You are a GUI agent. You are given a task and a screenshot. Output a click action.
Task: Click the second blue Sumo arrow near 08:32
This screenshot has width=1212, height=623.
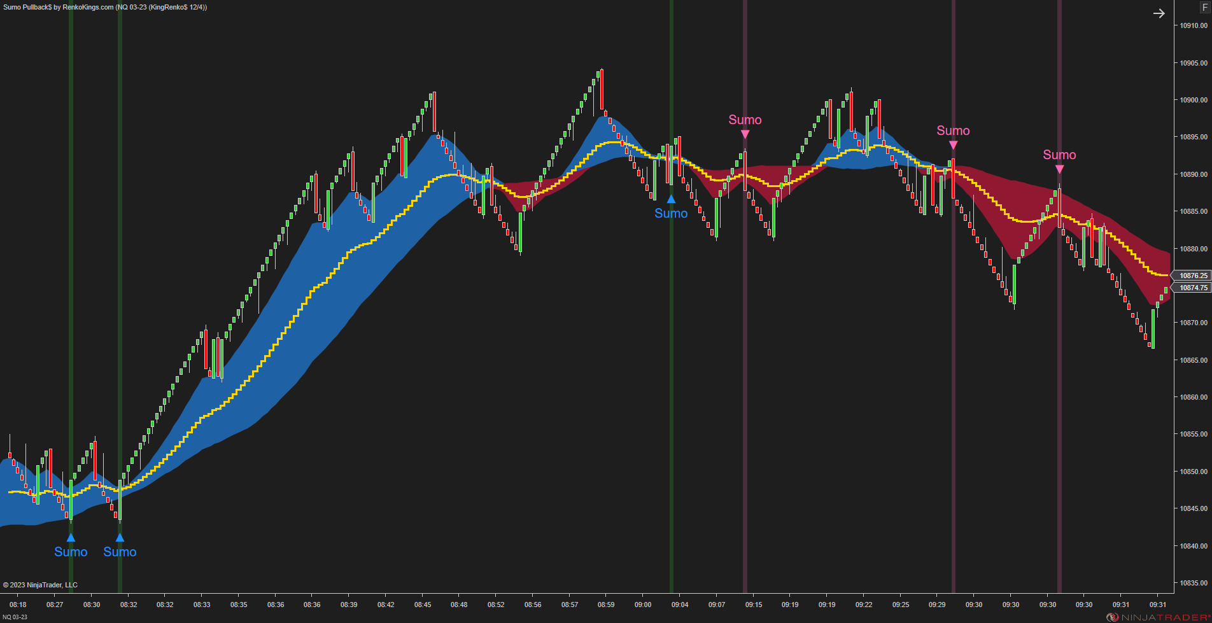118,536
